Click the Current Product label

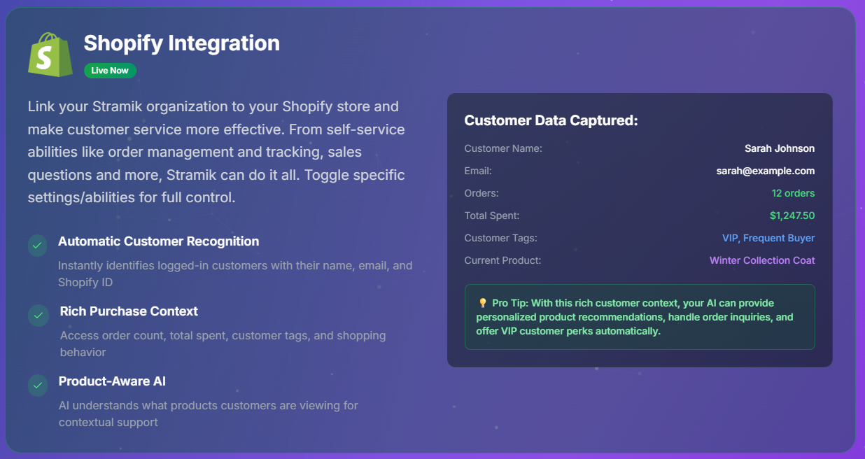[x=502, y=260]
